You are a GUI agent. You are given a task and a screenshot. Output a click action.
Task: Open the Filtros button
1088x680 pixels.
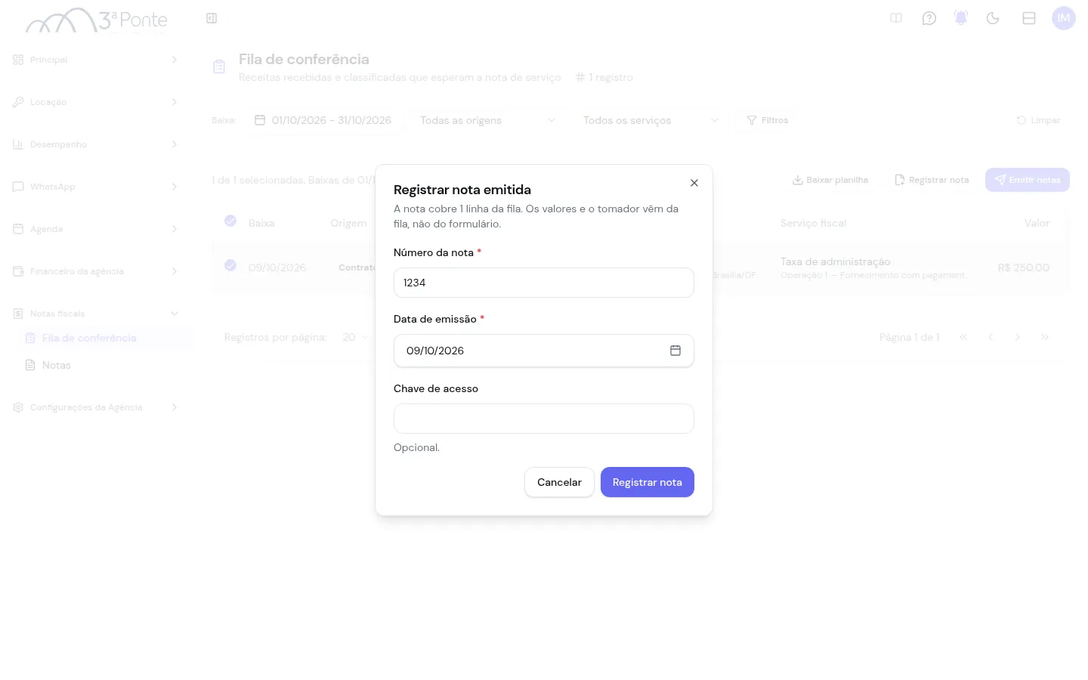tap(767, 120)
